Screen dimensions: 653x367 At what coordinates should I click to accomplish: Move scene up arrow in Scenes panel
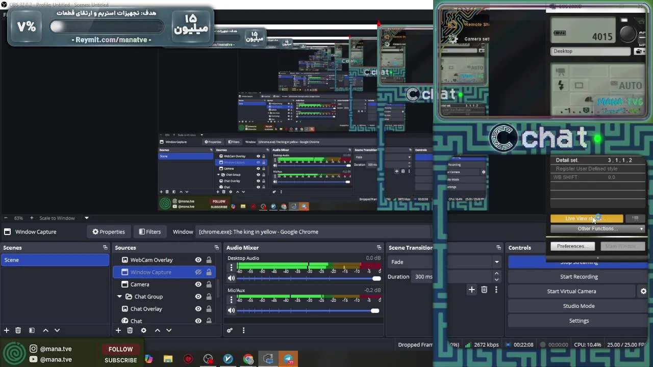45,330
